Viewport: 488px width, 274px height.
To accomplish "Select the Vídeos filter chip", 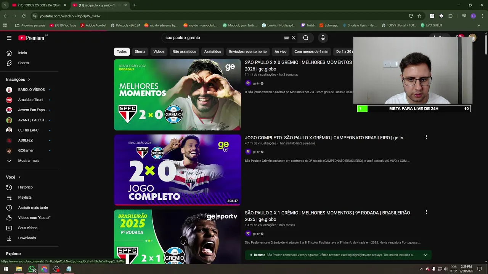I will (x=159, y=51).
